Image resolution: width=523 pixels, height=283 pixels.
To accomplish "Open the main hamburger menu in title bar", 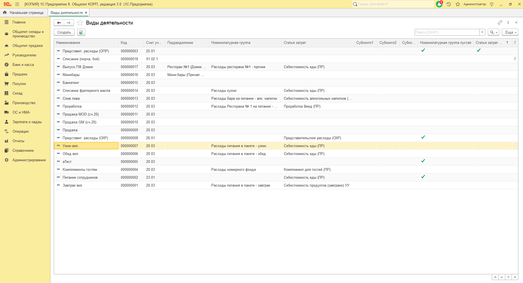I will pos(17,4).
